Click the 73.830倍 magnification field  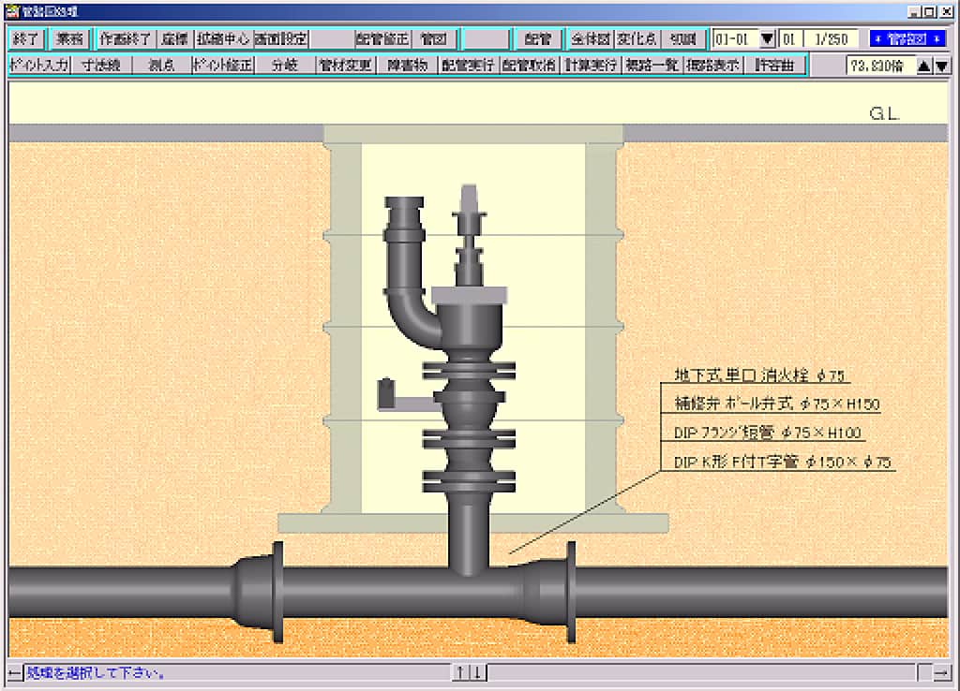point(877,66)
